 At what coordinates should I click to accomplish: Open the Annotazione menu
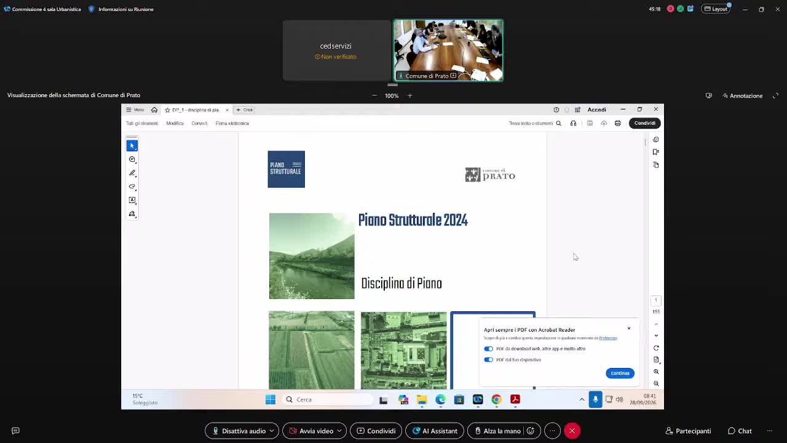[743, 95]
